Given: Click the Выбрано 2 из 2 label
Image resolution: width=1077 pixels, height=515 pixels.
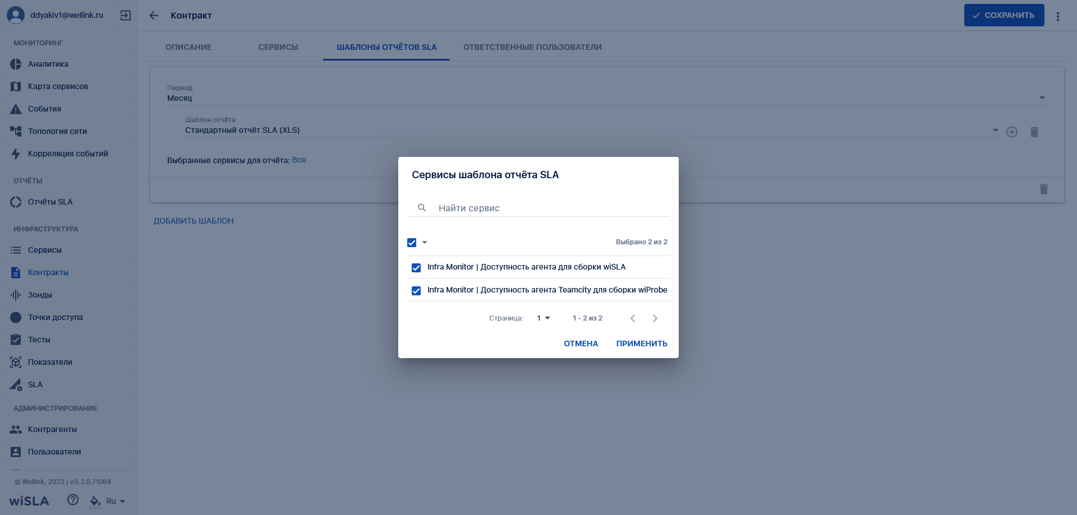Looking at the screenshot, I should [x=642, y=242].
